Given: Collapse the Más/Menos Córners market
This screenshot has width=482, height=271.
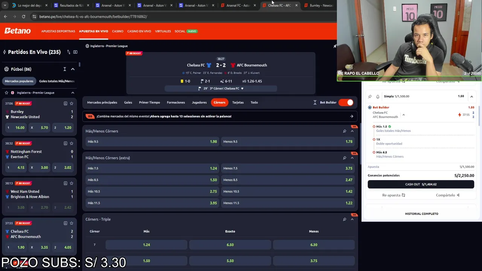Looking at the screenshot, I should click(x=352, y=131).
